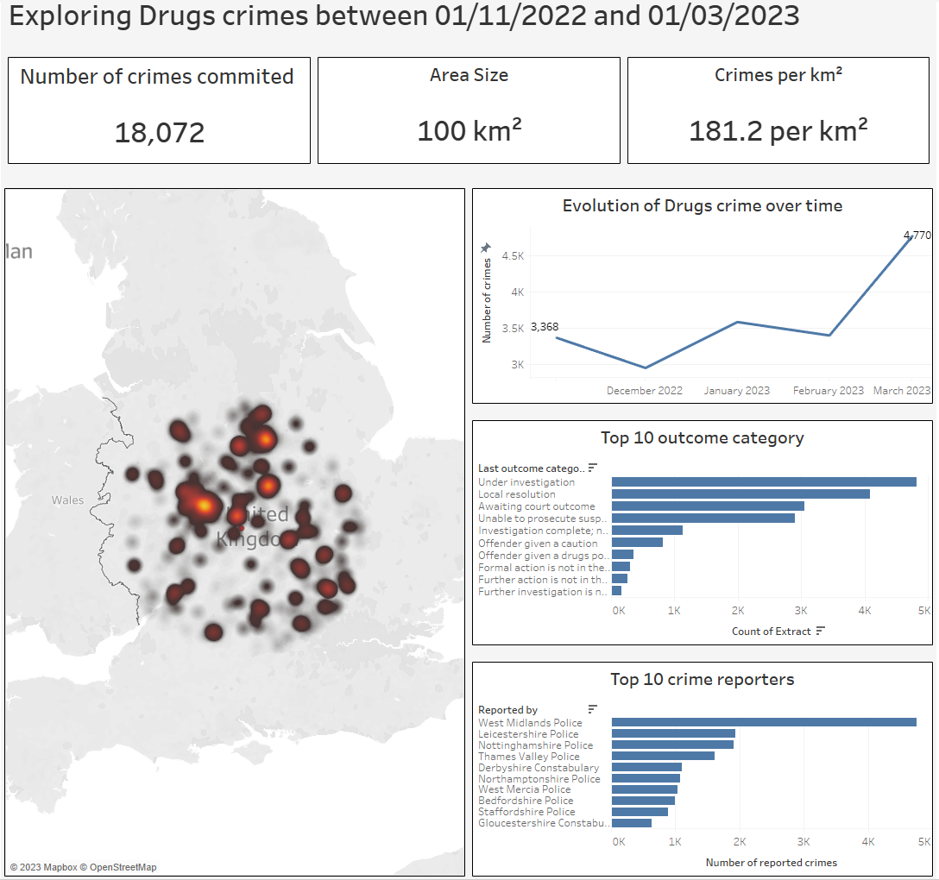Click 'Northamptonshire Police' label
Viewport: 939px width, 880px height.
tap(539, 779)
